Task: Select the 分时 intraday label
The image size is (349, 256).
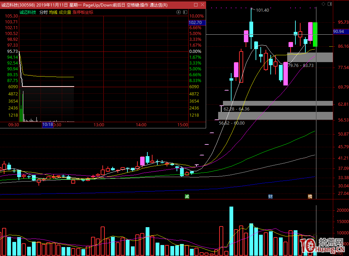Action: point(43,12)
